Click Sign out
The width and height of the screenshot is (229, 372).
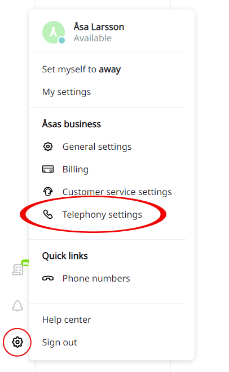(x=59, y=343)
